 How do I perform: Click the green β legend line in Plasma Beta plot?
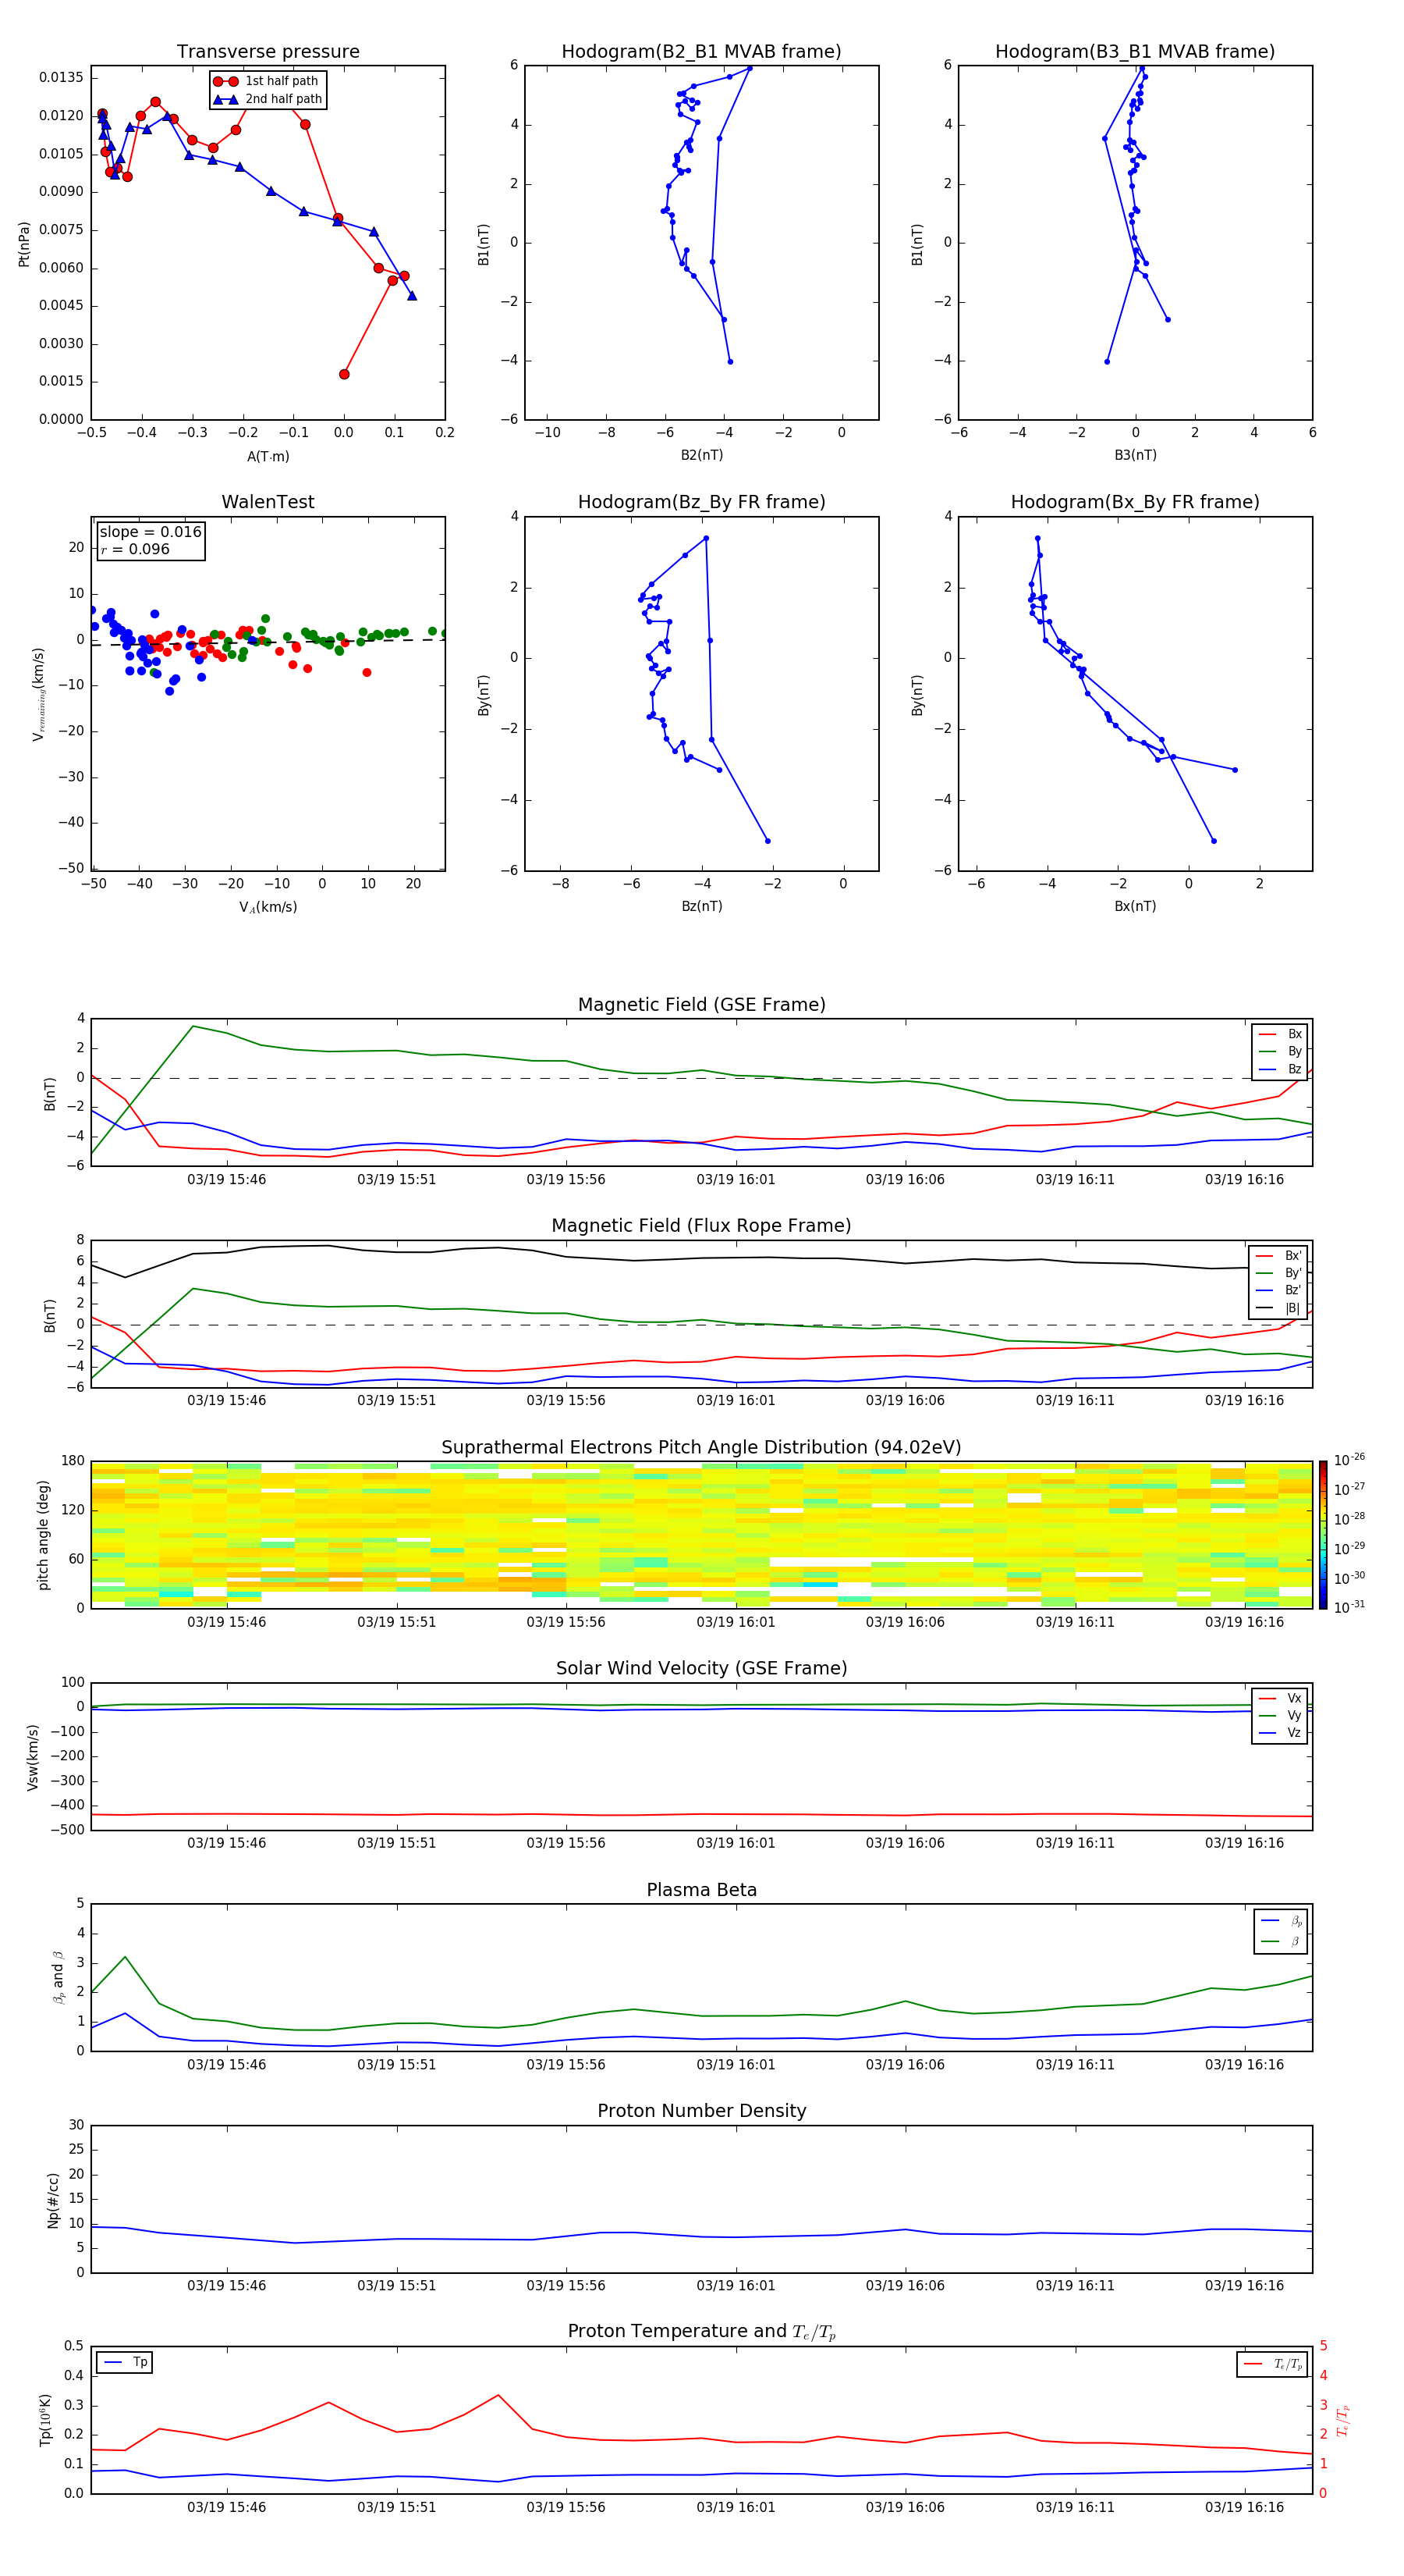1270,1941
